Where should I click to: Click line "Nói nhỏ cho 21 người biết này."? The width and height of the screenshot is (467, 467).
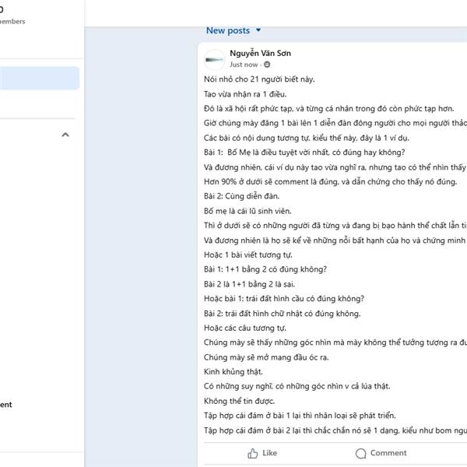tap(259, 79)
